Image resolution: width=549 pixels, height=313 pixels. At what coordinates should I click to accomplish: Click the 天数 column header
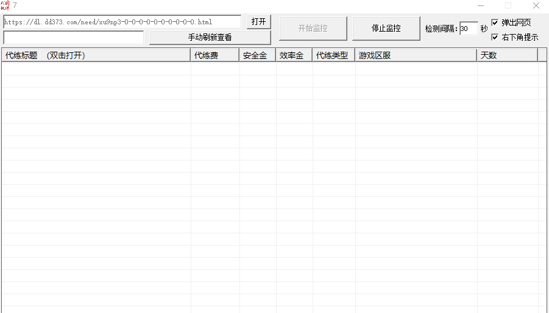coord(508,55)
